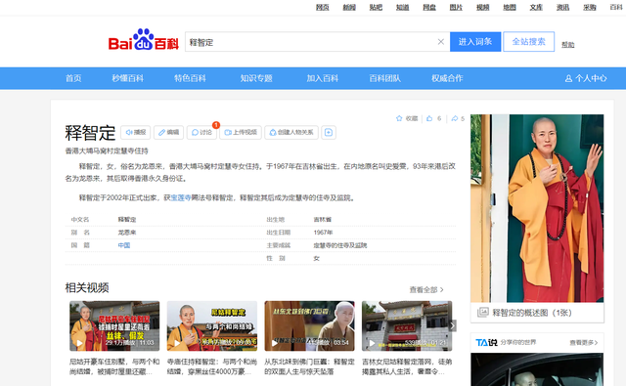626x386 pixels.
Task: Open the 中国 nationality link
Action: [124, 245]
